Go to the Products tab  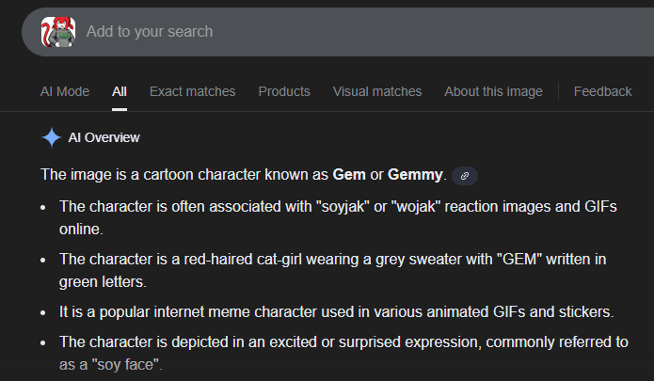pos(284,91)
